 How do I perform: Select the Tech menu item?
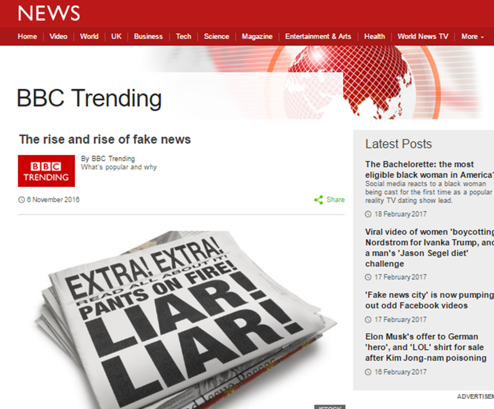(x=183, y=37)
